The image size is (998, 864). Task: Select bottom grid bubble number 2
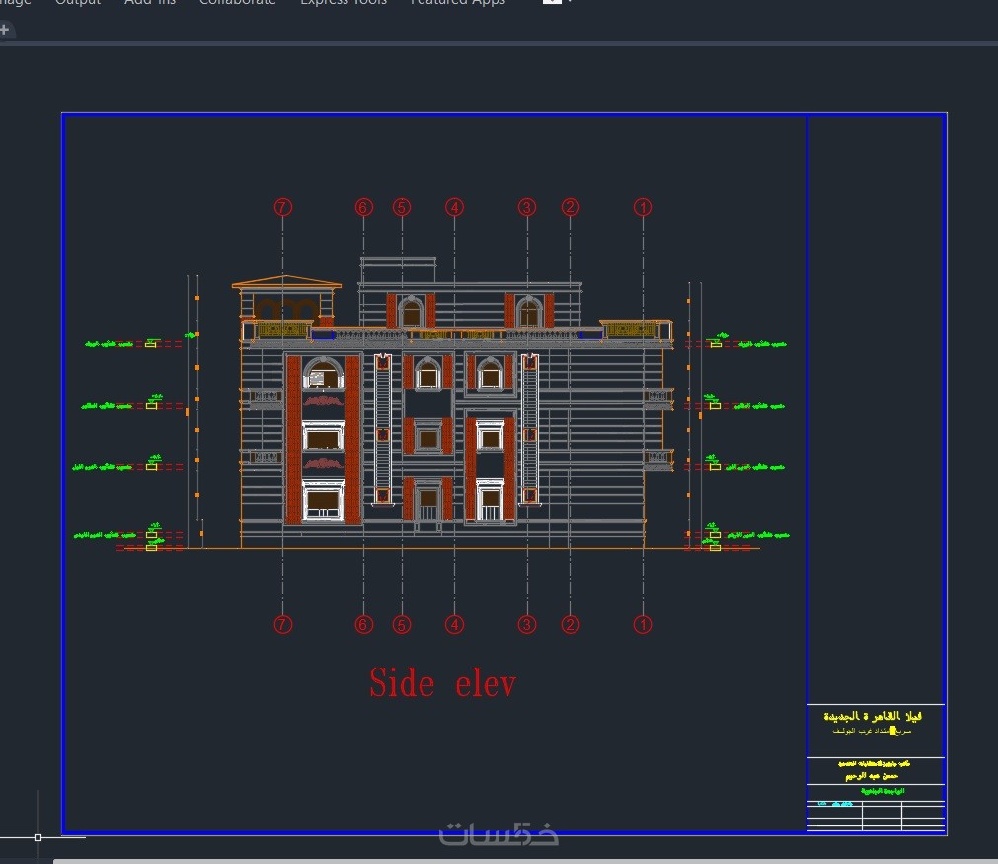coord(571,625)
